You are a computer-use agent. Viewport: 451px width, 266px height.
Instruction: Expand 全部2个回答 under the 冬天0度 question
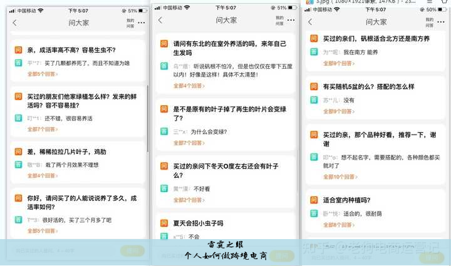187,200
